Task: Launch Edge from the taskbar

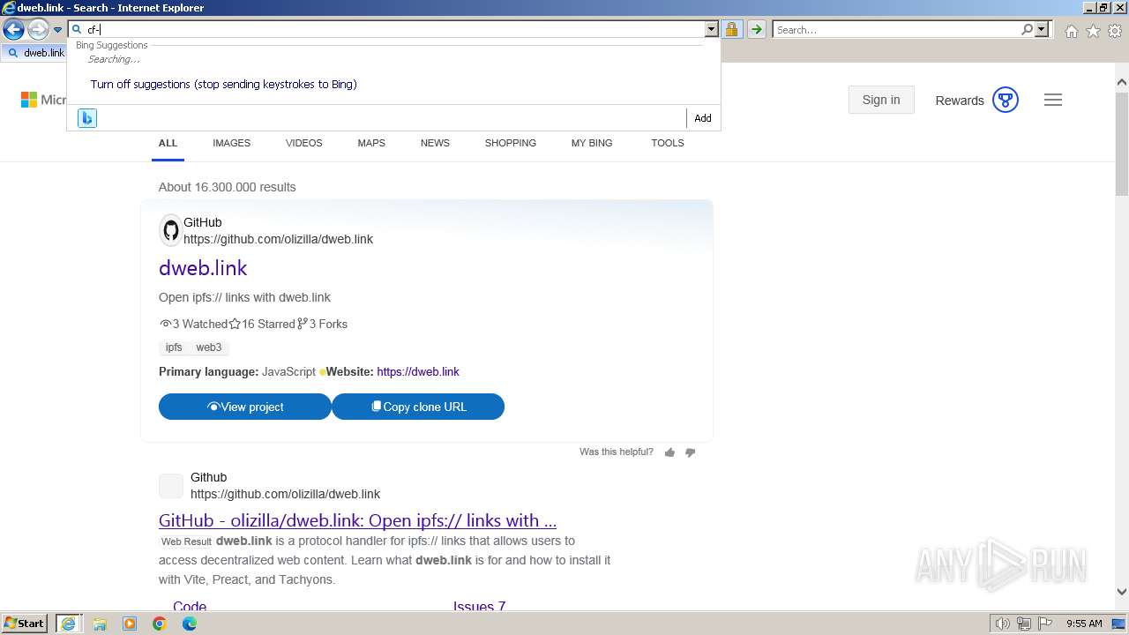Action: (190, 624)
